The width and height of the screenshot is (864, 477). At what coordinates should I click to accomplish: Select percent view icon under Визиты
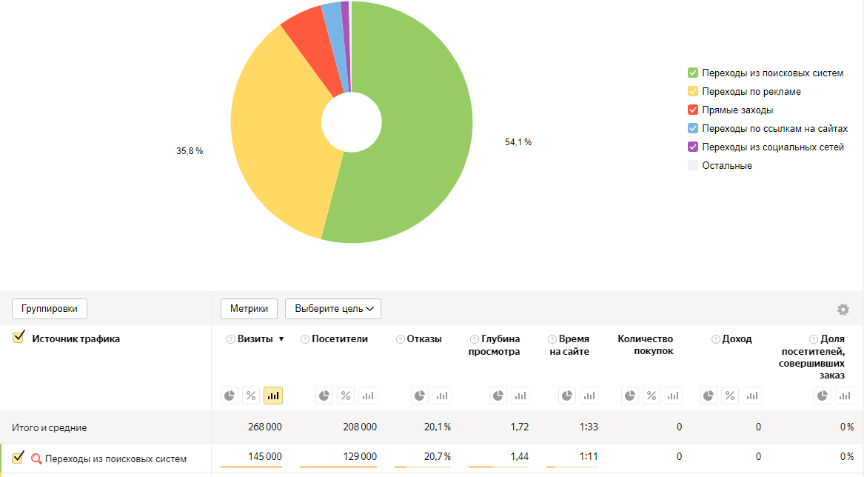[x=251, y=396]
